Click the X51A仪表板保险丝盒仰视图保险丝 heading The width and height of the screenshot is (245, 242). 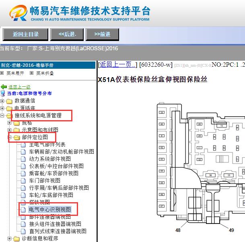[x=152, y=79]
